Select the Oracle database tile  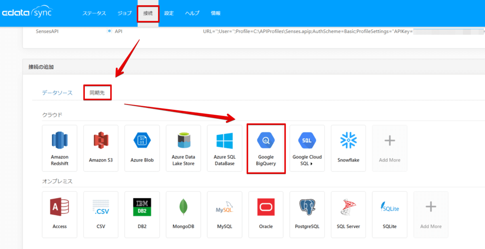[266, 214]
